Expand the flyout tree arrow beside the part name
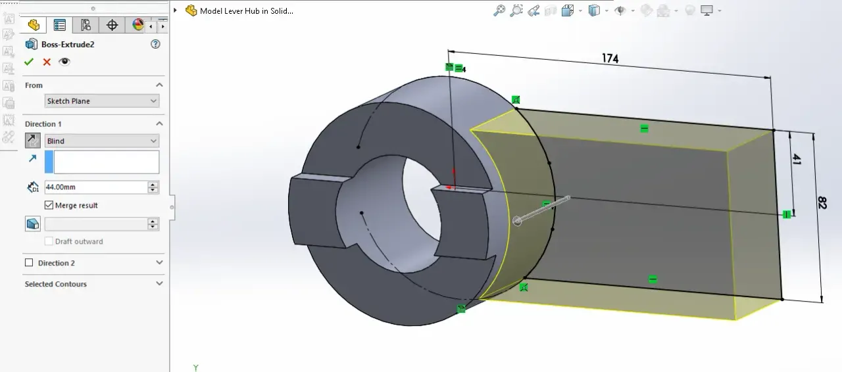The width and height of the screenshot is (842, 372). click(176, 11)
